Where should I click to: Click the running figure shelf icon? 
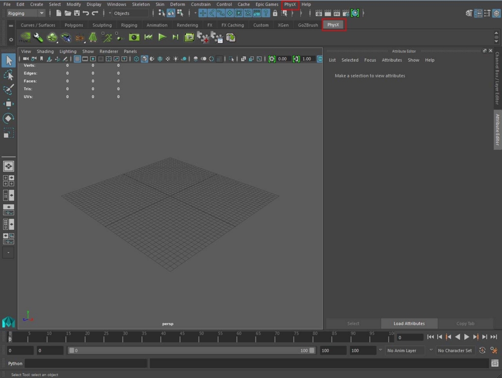point(106,37)
